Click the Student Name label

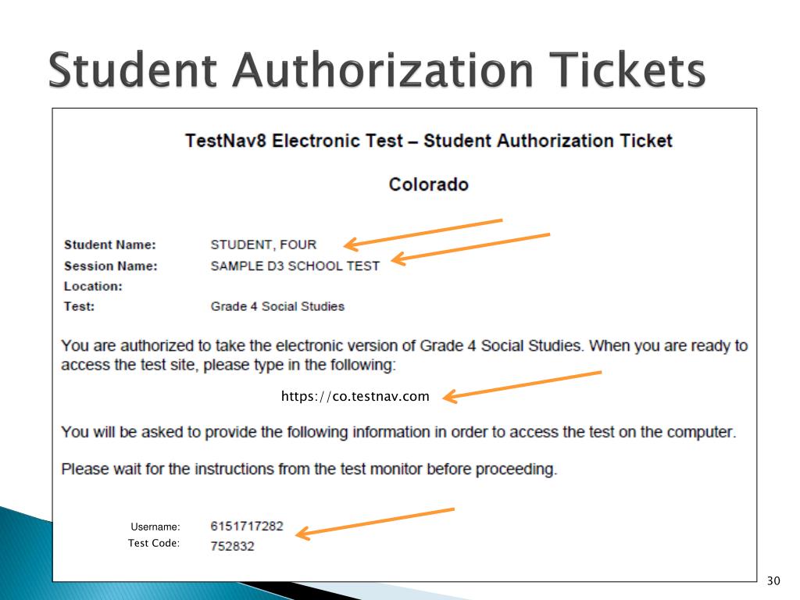[110, 245]
